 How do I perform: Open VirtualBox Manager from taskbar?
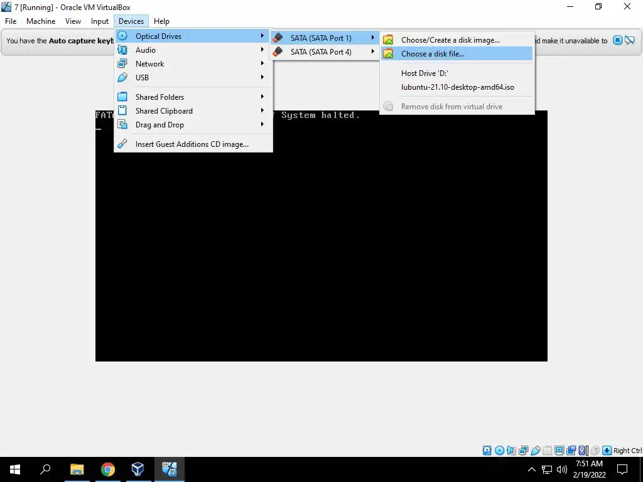[138, 469]
